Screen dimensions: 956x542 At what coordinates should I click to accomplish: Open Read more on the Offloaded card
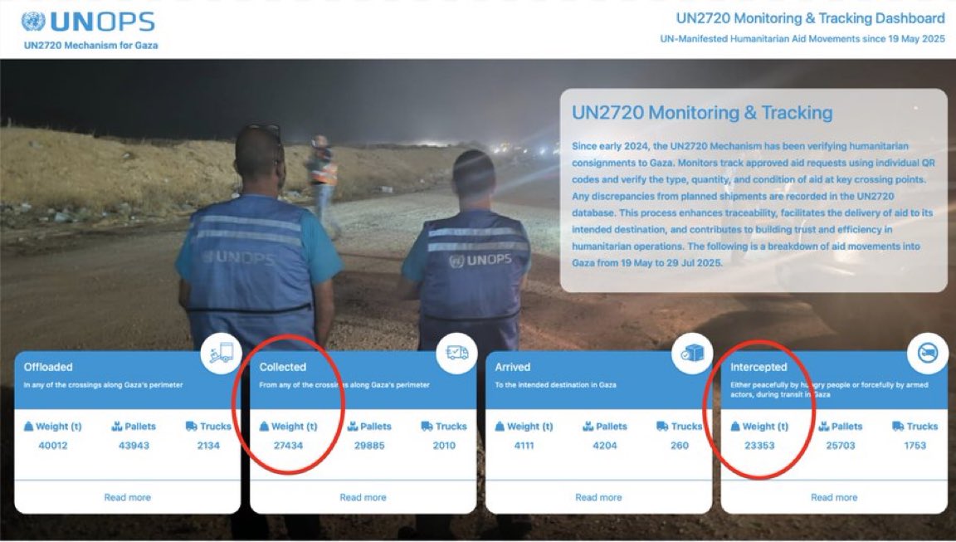pos(128,497)
